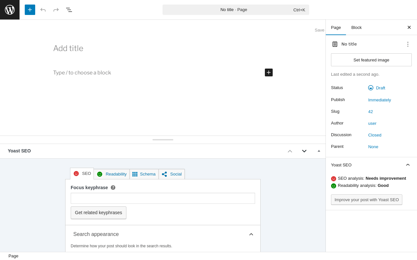The height and width of the screenshot is (260, 417).
Task: Click into the Focus keyphrase field
Action: tap(163, 198)
